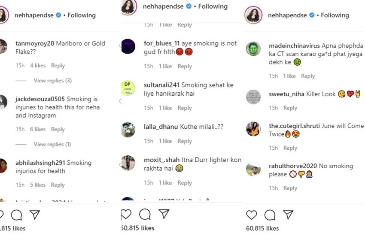Toggle Following in the right panel header
This screenshot has width=365, height=236.
(335, 15)
